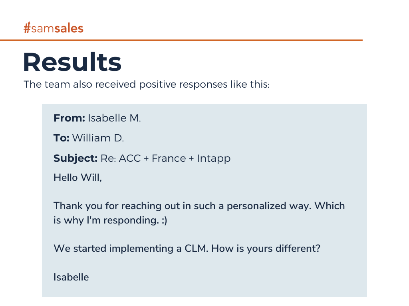Click the word Thank starting the paragraph
The image size is (409, 306).
click(x=66, y=206)
